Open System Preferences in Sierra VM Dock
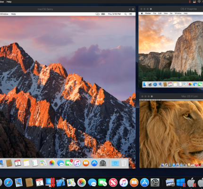This screenshot has width=203, height=189. tap(103, 163)
